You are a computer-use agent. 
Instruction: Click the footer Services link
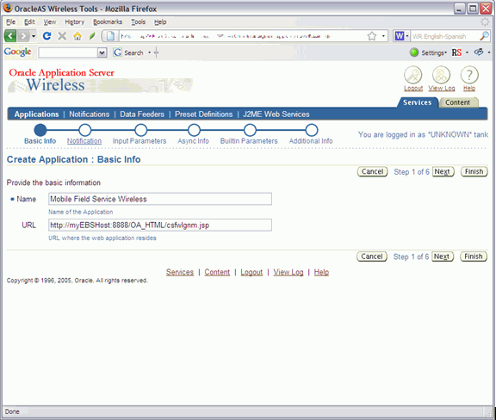click(180, 272)
